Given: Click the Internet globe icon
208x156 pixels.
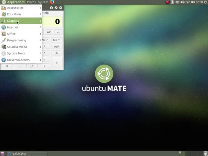Looking at the screenshot, I should click(x=4, y=27).
